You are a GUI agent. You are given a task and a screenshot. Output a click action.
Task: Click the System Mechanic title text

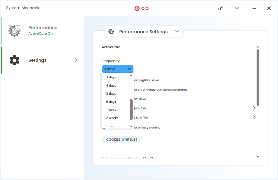(23, 8)
